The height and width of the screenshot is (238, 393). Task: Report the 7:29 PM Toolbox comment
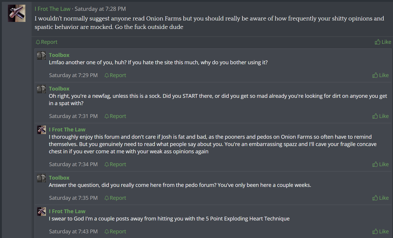coord(115,75)
